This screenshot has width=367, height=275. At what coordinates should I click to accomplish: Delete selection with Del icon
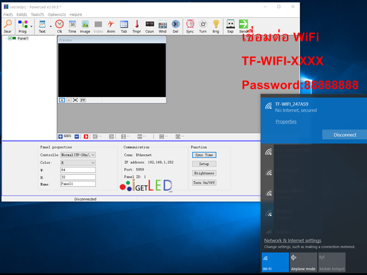[176, 26]
